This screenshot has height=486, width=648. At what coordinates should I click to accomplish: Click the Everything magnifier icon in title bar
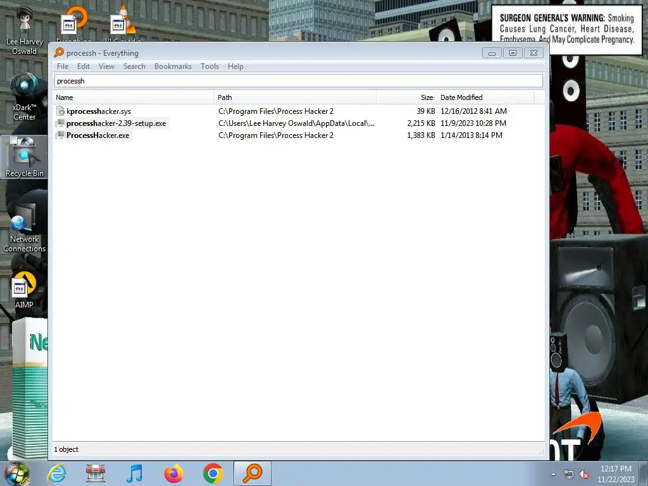[x=59, y=53]
